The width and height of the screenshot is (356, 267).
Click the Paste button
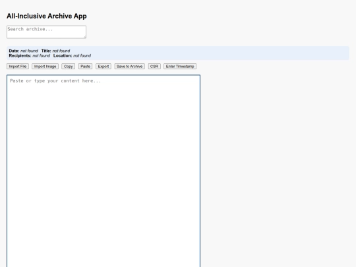pyautogui.click(x=85, y=67)
